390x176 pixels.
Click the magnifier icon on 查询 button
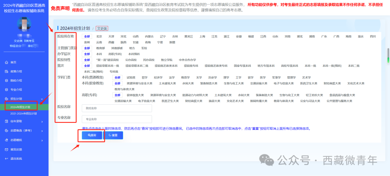coord(89,135)
